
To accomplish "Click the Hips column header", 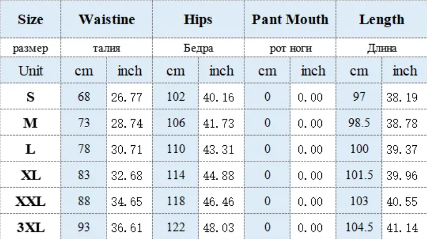I will tap(198, 20).
